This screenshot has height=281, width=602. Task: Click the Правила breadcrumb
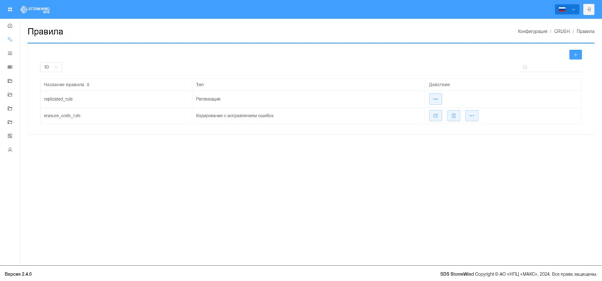click(x=585, y=31)
